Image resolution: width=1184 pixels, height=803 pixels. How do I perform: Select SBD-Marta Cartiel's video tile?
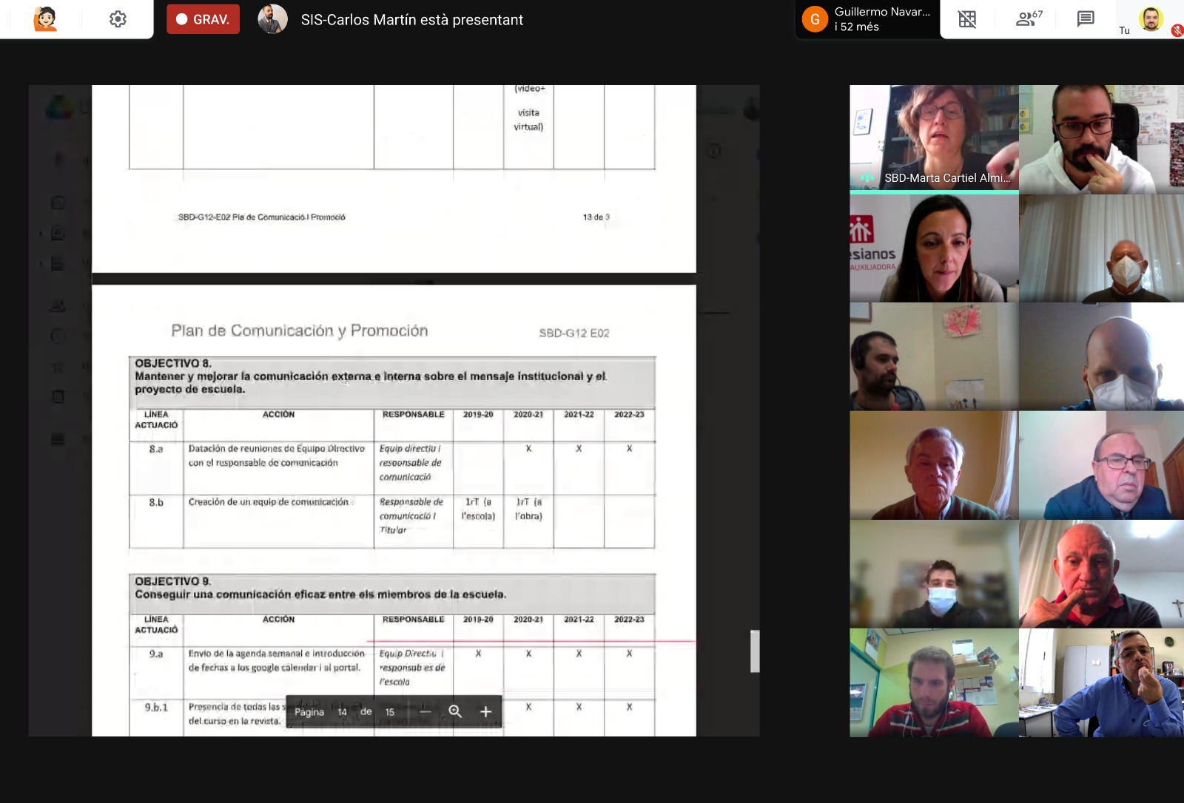[934, 138]
